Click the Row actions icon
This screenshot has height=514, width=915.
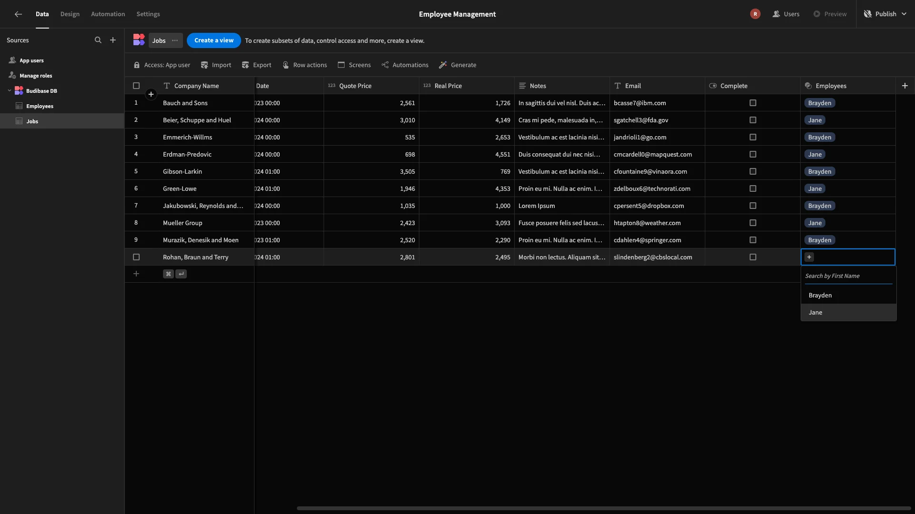tap(286, 65)
